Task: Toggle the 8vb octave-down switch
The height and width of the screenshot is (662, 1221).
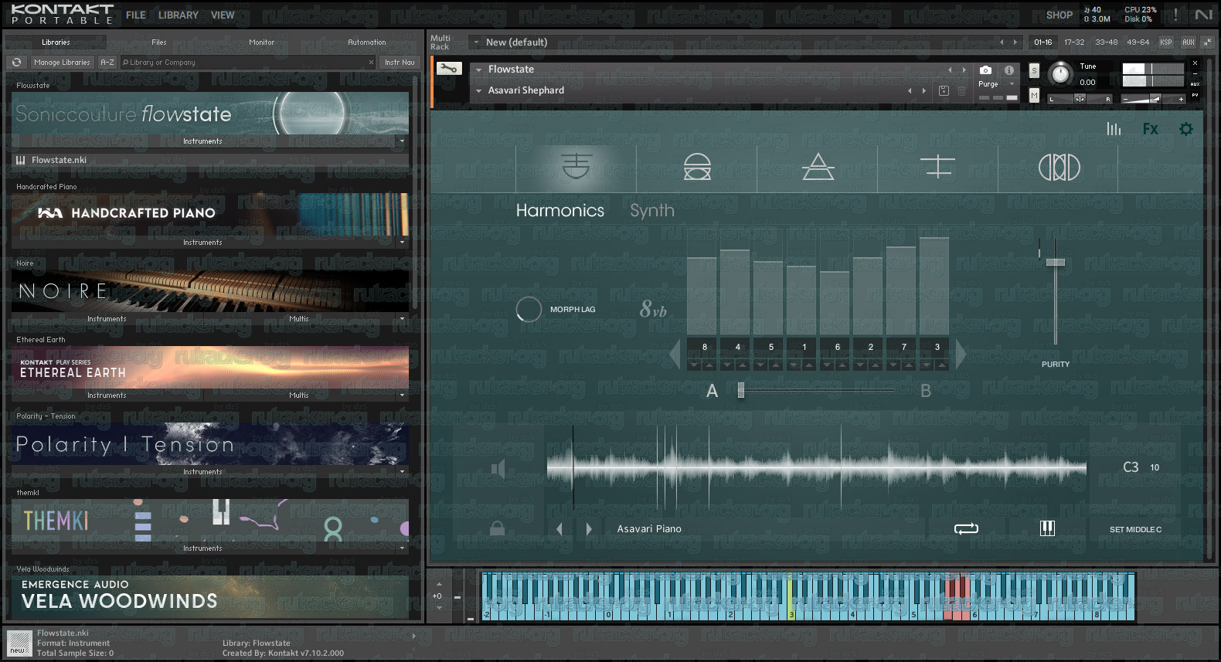Action: tap(653, 310)
